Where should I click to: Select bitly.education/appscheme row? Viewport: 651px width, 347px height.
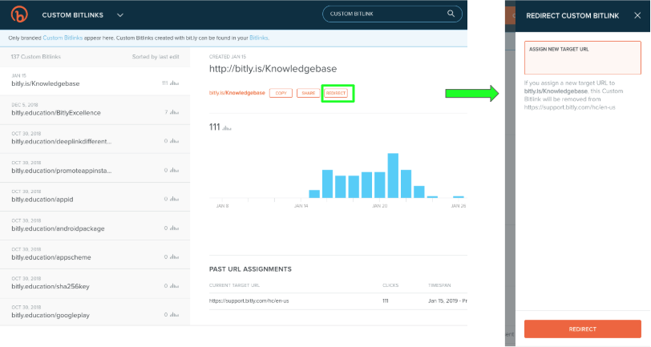click(95, 254)
